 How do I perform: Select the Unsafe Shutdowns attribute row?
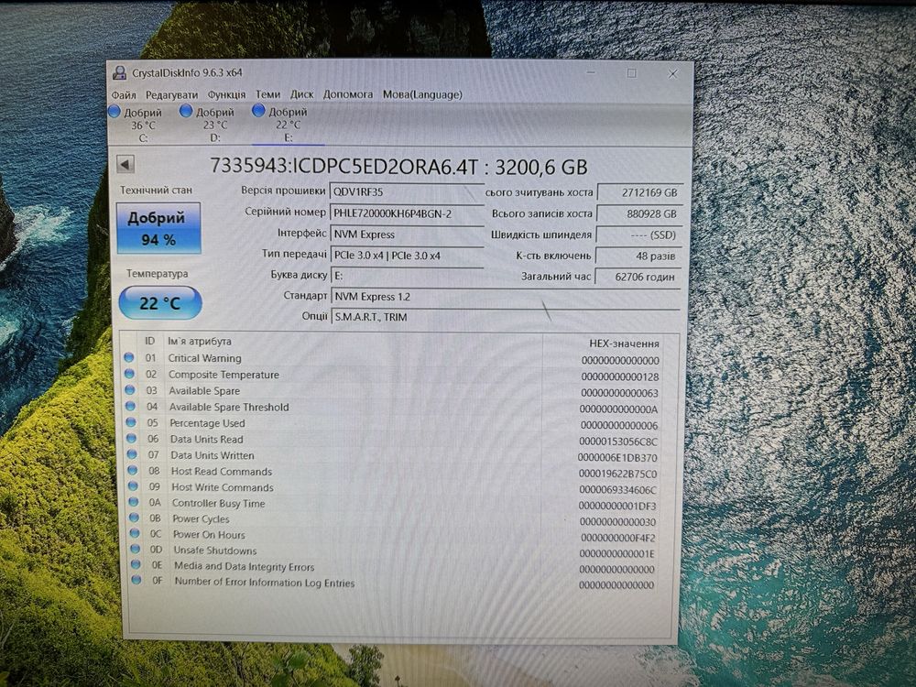[391, 551]
